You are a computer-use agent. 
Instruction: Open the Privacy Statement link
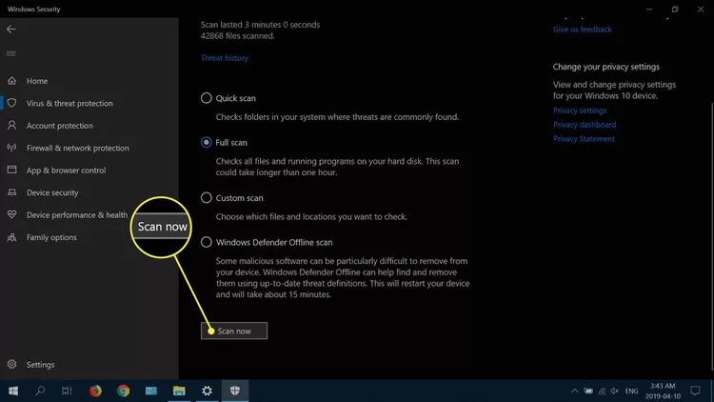584,138
